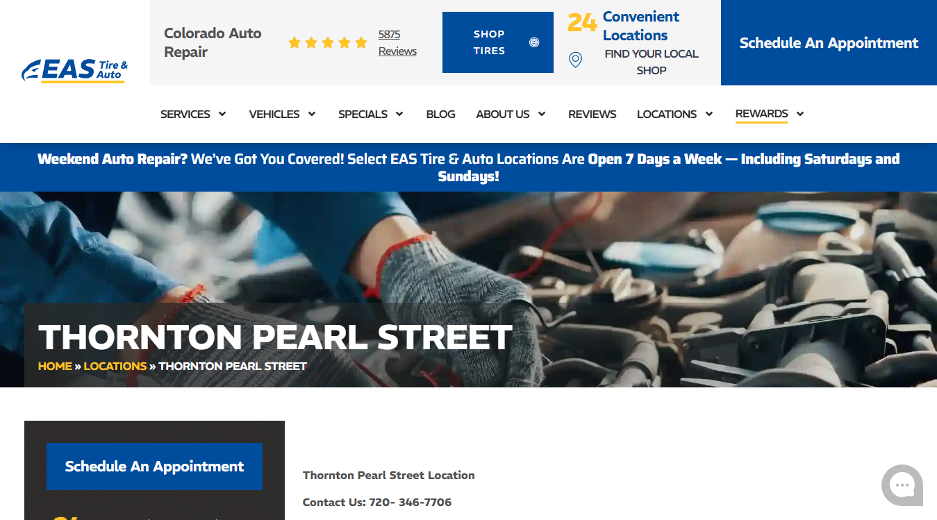Open the 5875 Reviews link
Image resolution: width=937 pixels, height=520 pixels.
(x=397, y=42)
